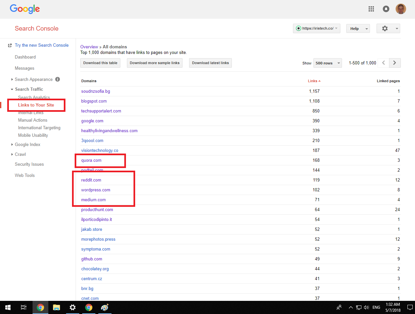This screenshot has width=415, height=314.
Task: Open Web Tools in the sidebar
Action: tap(25, 175)
